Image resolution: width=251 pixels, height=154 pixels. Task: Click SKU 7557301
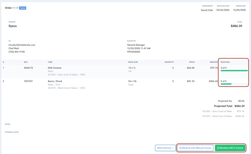pos(28,81)
